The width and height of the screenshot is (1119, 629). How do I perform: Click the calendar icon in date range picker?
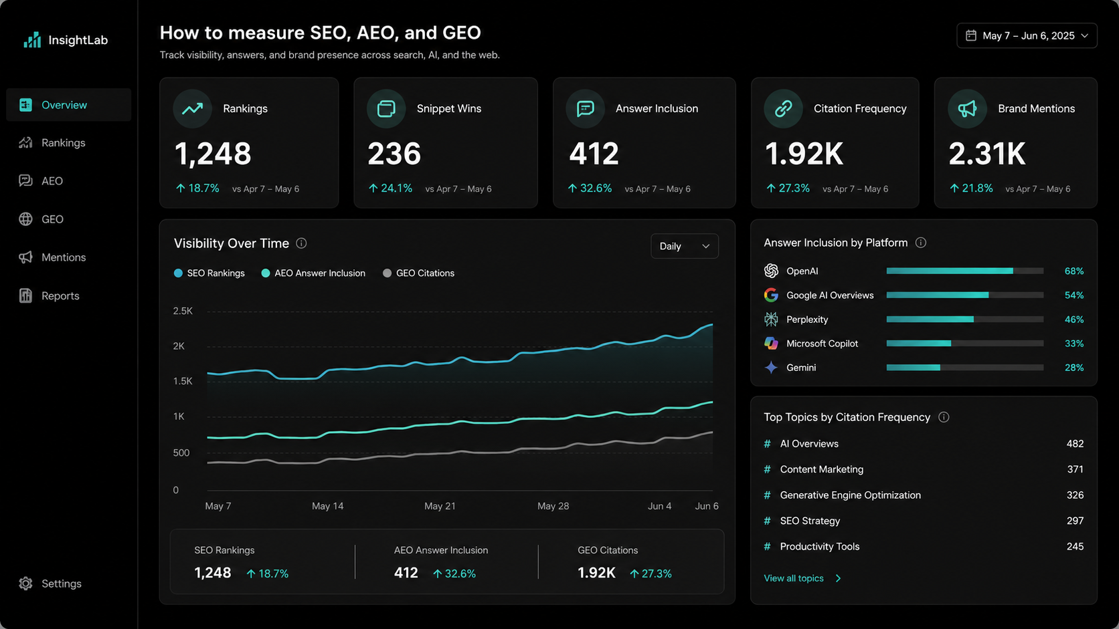point(970,35)
